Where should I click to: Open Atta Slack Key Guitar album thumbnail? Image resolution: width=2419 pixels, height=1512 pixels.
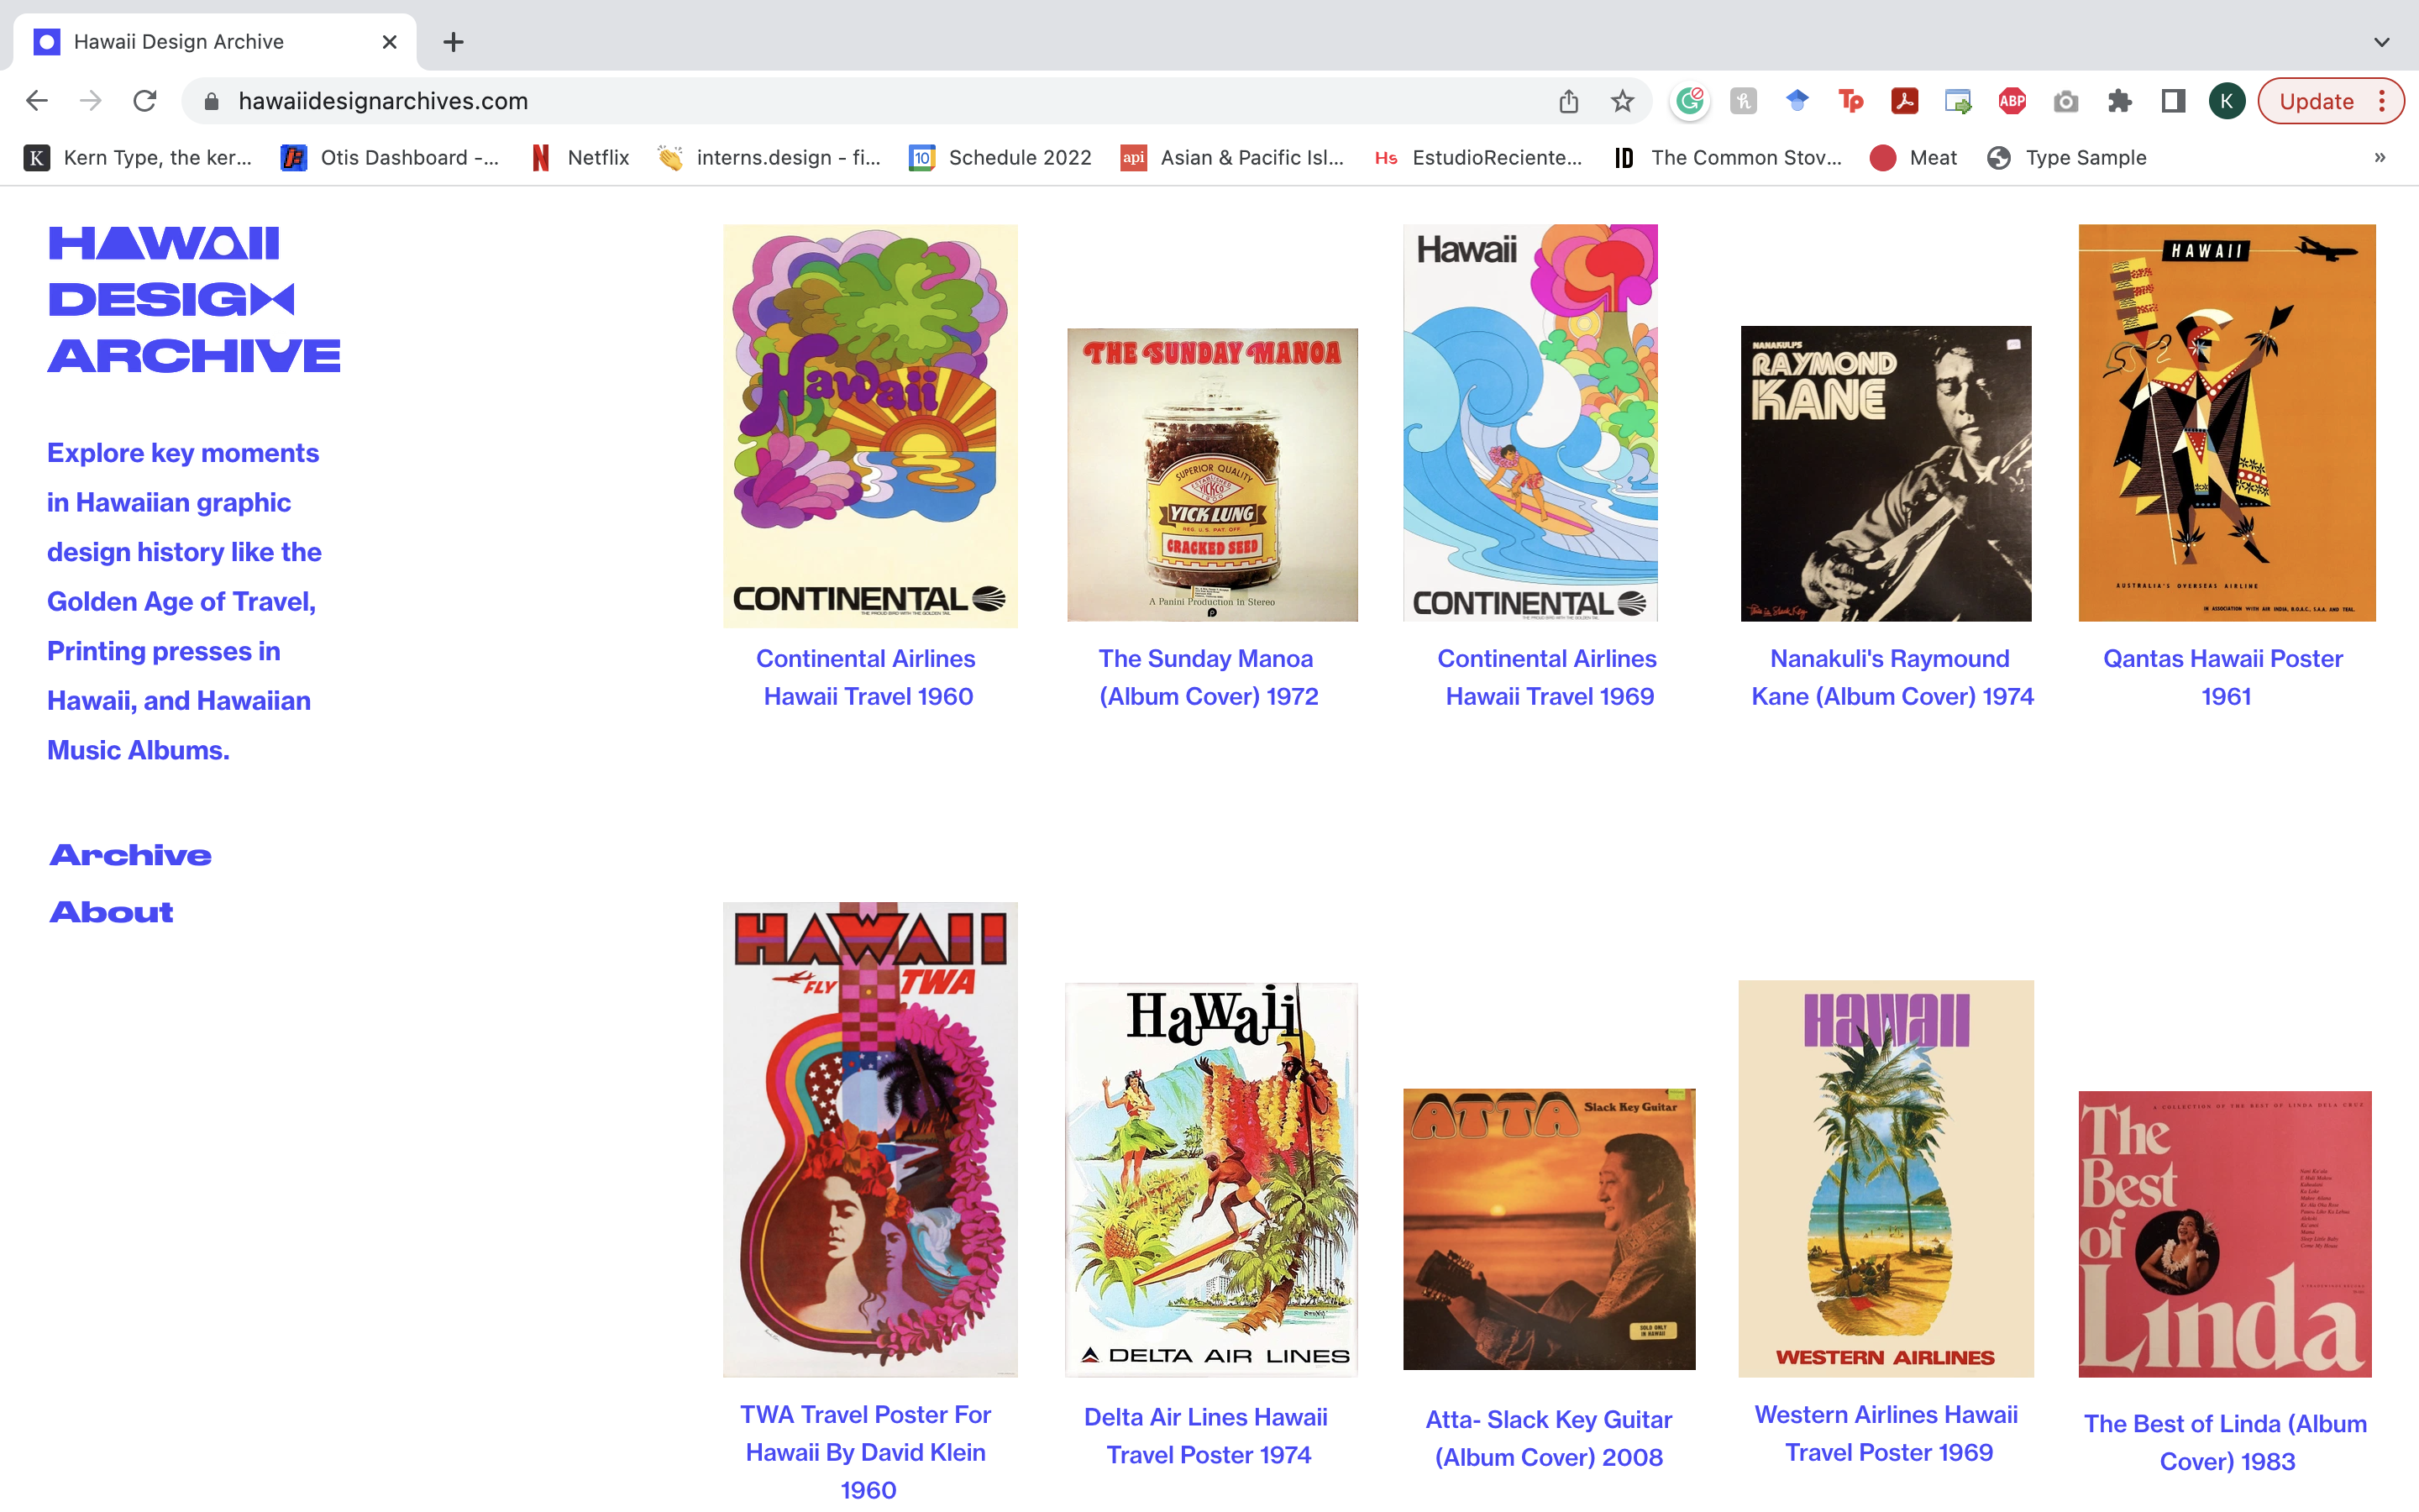[x=1550, y=1229]
